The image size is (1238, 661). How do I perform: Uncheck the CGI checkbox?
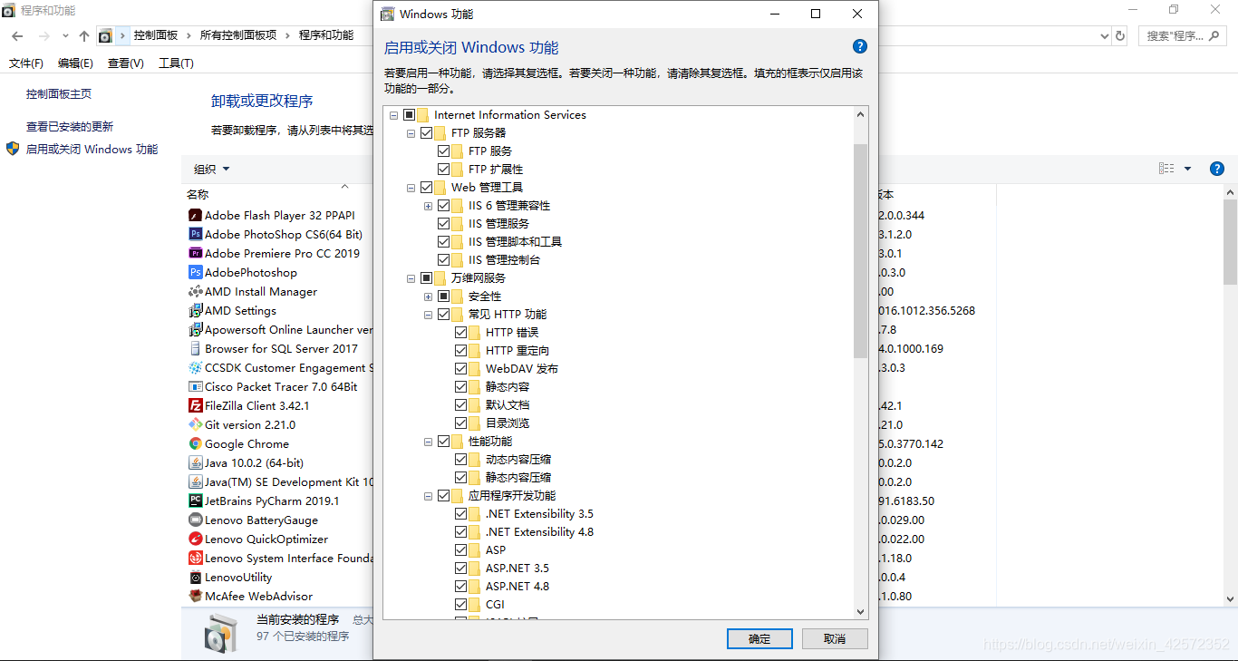pos(461,605)
